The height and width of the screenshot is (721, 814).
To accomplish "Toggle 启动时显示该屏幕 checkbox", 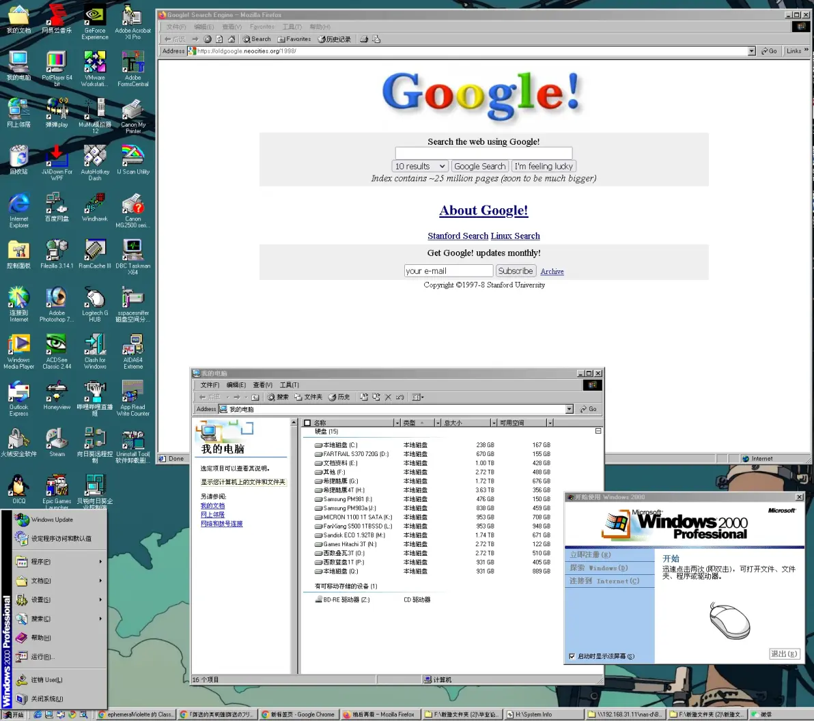I will pyautogui.click(x=572, y=656).
